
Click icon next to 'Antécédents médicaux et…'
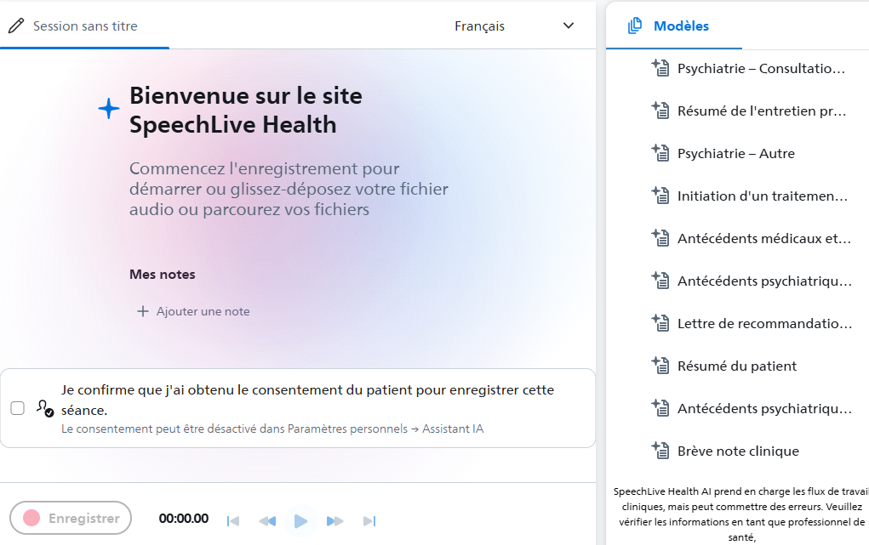pyautogui.click(x=660, y=237)
